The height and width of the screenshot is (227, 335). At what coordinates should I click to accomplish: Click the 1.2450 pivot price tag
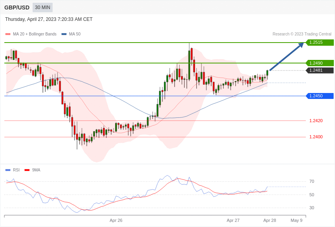(320, 96)
